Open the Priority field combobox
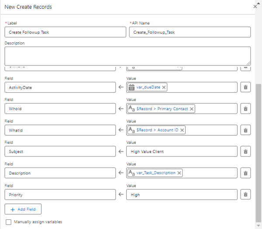The width and height of the screenshot is (262, 229). 60,194
